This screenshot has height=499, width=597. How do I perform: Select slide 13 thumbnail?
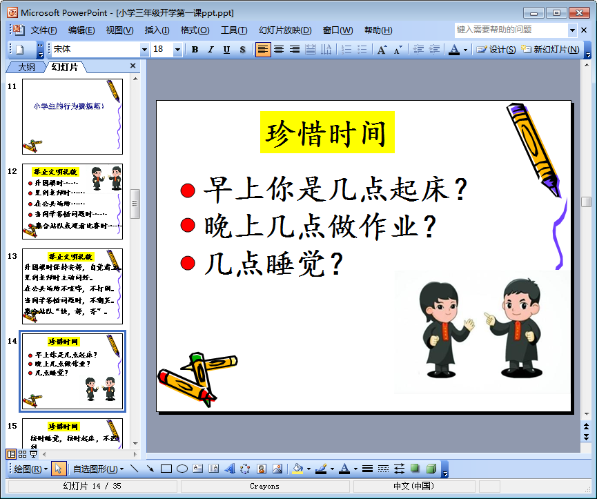[x=72, y=286]
